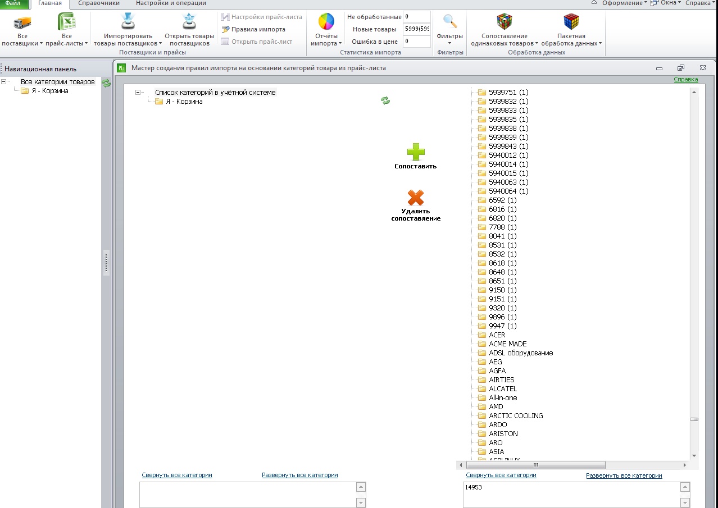Select the ACER folder icon
718x508 pixels.
point(481,335)
